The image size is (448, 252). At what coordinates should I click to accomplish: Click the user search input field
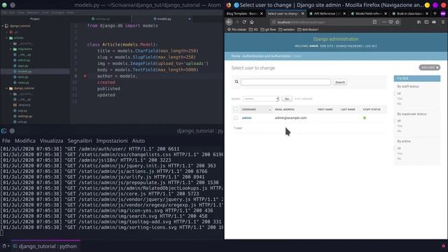point(286,82)
